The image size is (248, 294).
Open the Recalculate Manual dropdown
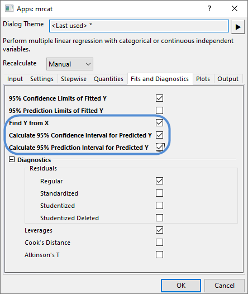coord(70,64)
